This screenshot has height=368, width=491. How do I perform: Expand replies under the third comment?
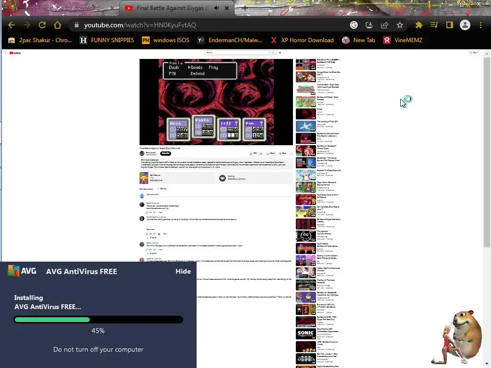click(x=152, y=253)
